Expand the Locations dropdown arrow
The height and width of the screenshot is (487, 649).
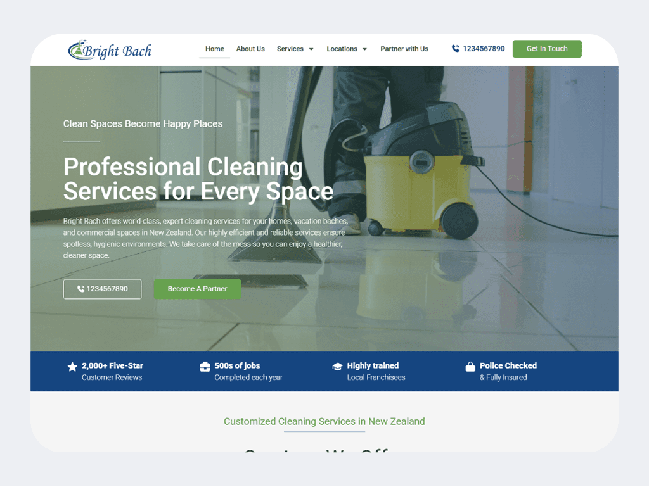[364, 49]
